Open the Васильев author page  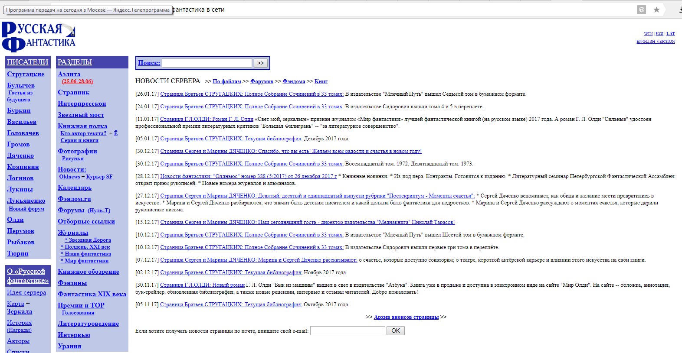[x=22, y=122]
